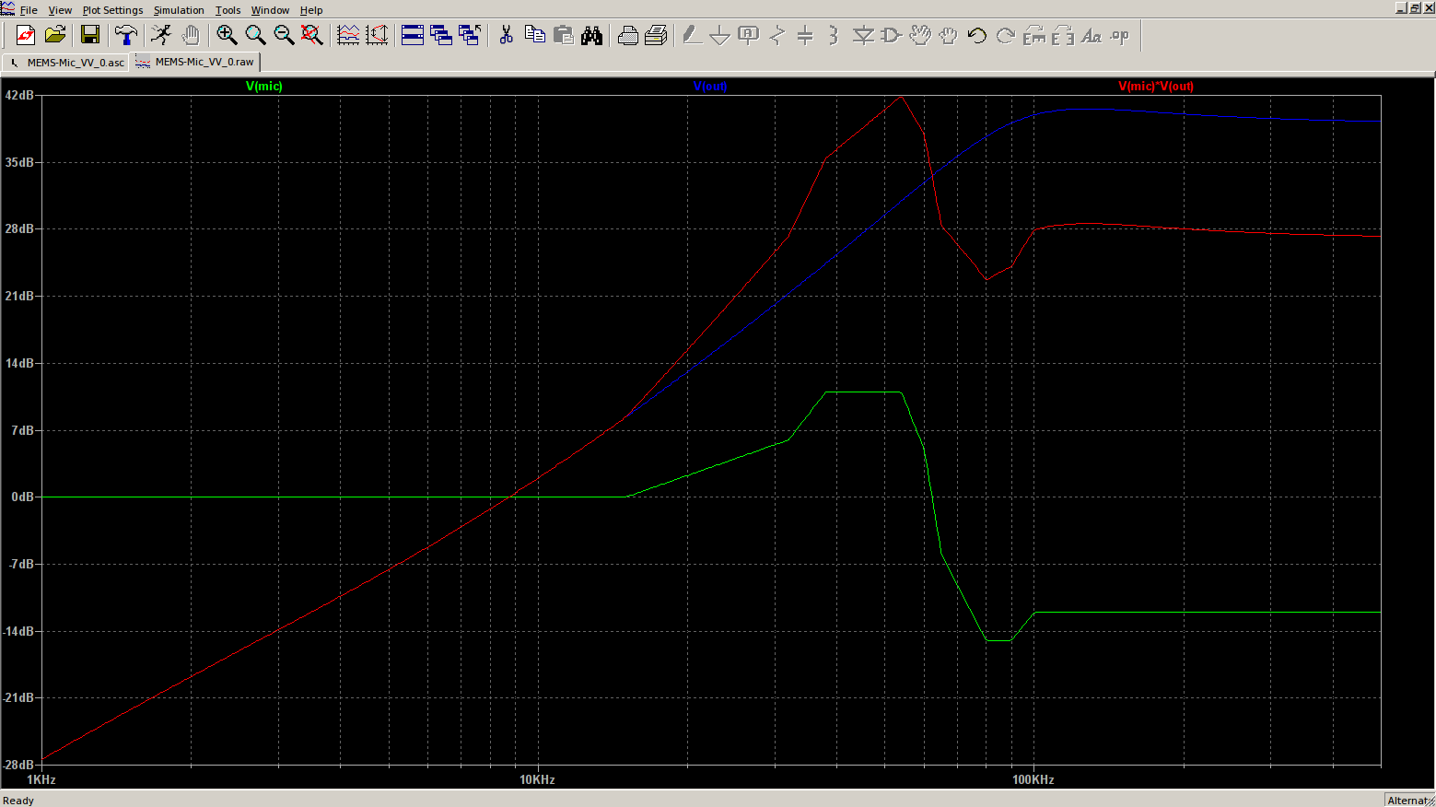Image resolution: width=1436 pixels, height=807 pixels.
Task: Run simulation with the running man icon
Action: (x=161, y=35)
